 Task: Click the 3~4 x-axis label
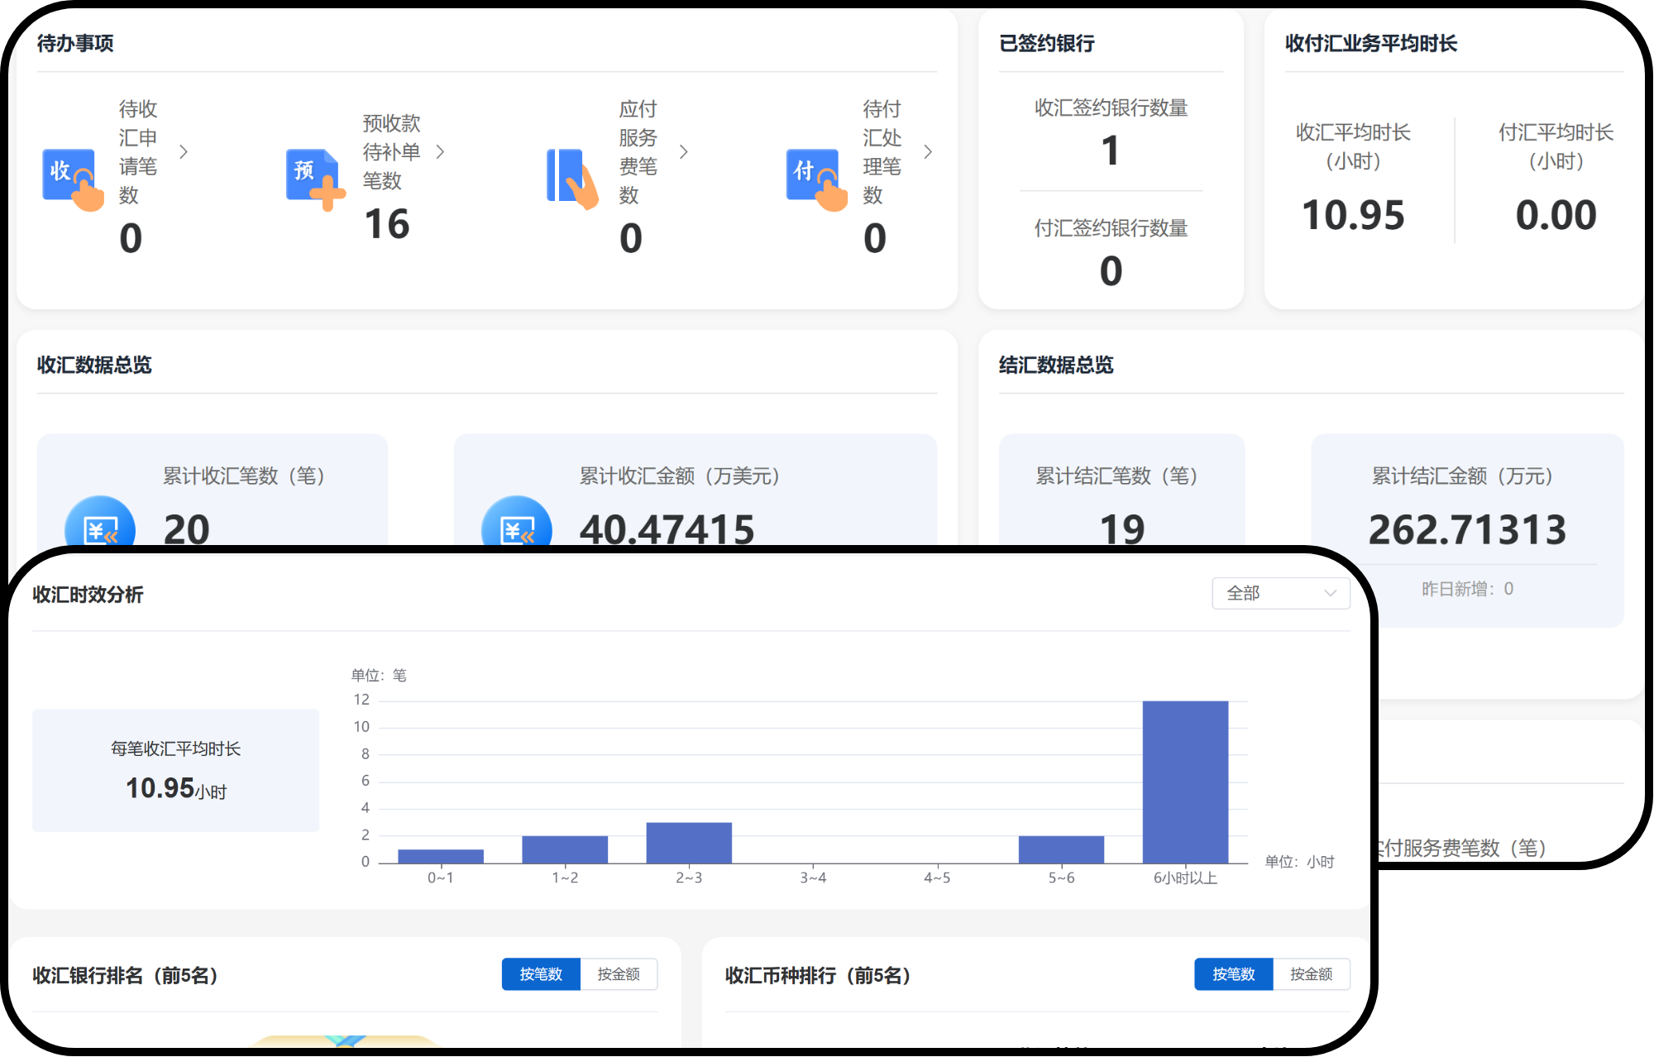pyautogui.click(x=813, y=878)
